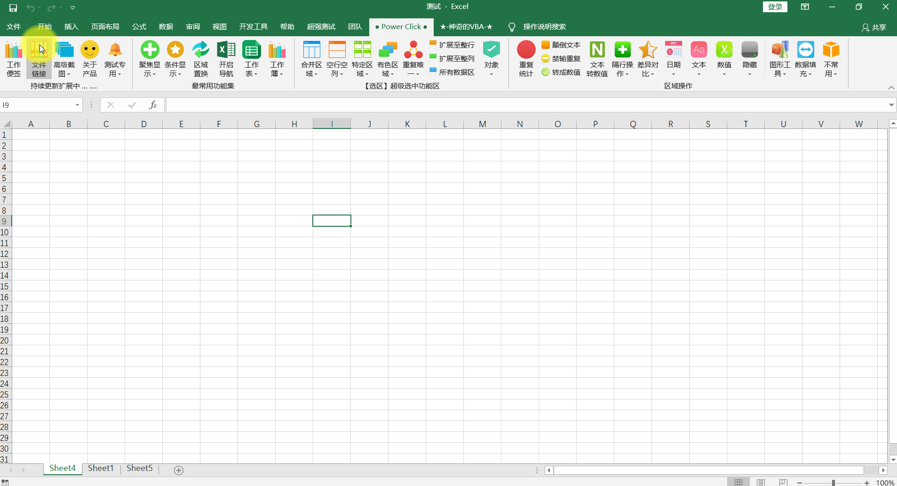Viewport: 897px width, 486px height.
Task: Open the 图形工具 menu
Action: (780, 59)
